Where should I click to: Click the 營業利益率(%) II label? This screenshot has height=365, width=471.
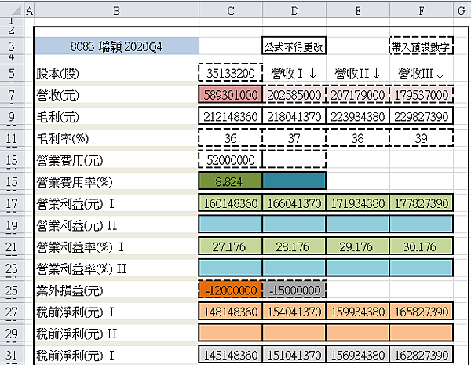click(x=82, y=268)
